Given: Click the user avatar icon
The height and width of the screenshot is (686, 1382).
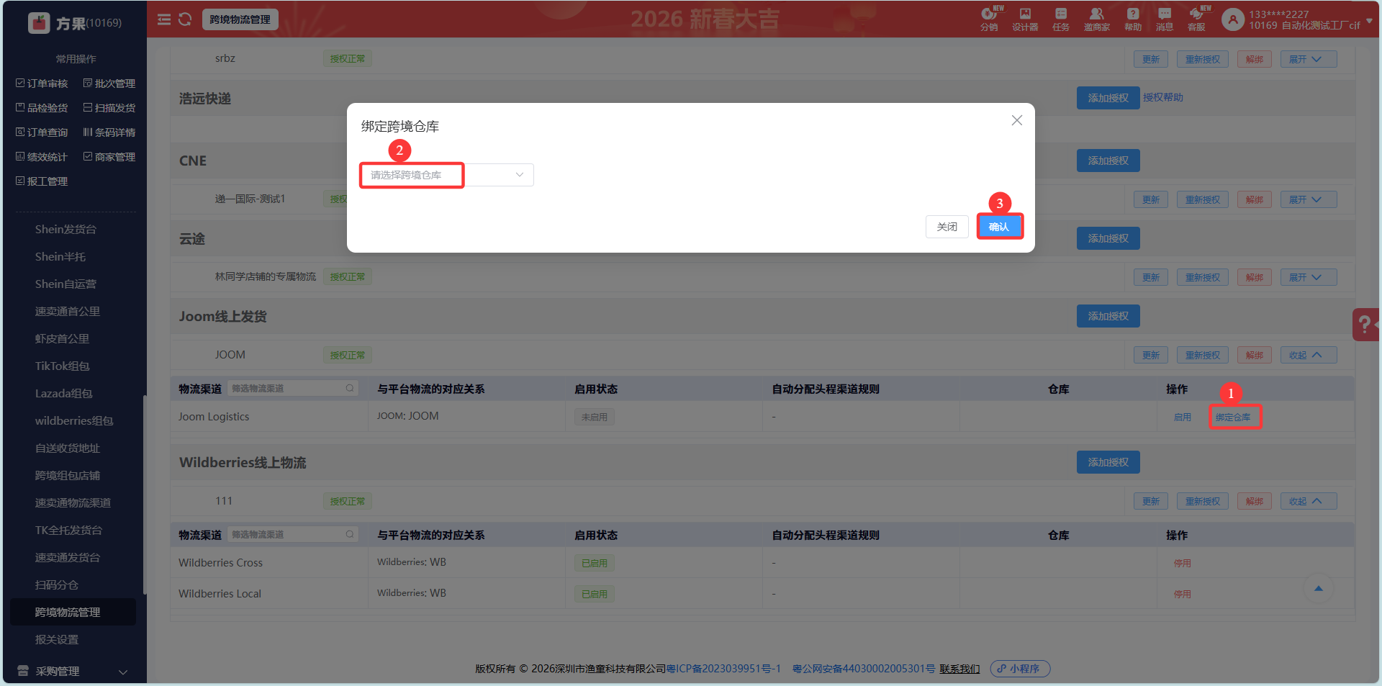Looking at the screenshot, I should pos(1233,19).
